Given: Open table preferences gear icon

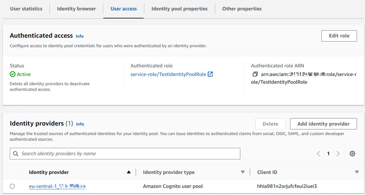Looking at the screenshot, I should point(352,154).
